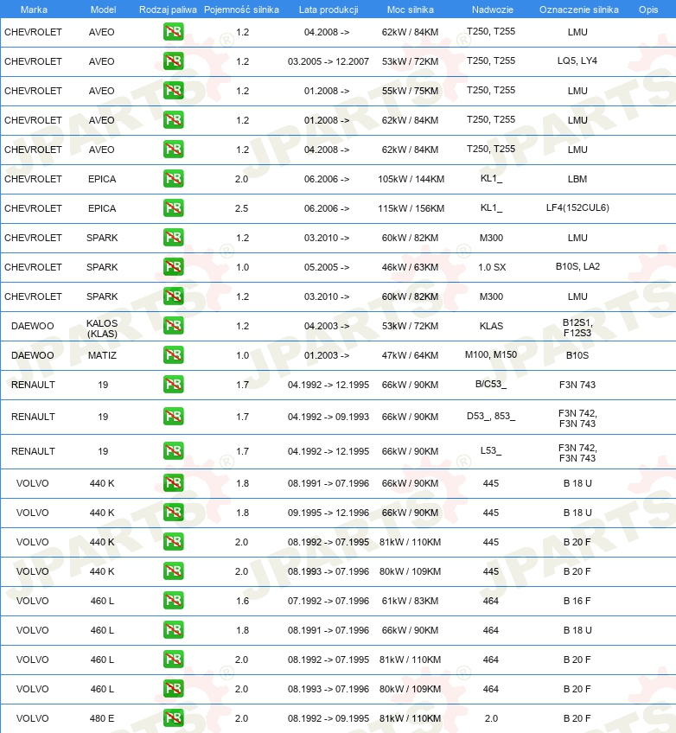Viewport: 676px width, 733px height.
Task: Click fuel icon in VOLVO 460 L 80kW row
Action: [x=174, y=689]
